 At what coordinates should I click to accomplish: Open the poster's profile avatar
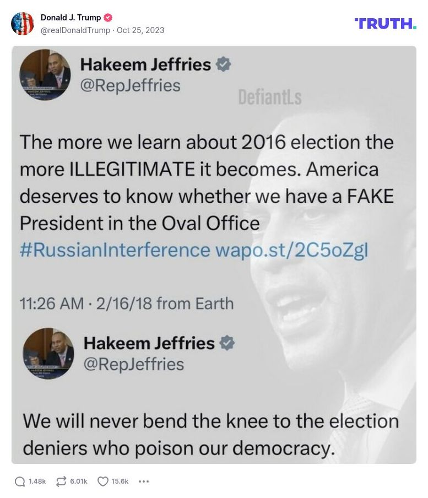(x=23, y=24)
